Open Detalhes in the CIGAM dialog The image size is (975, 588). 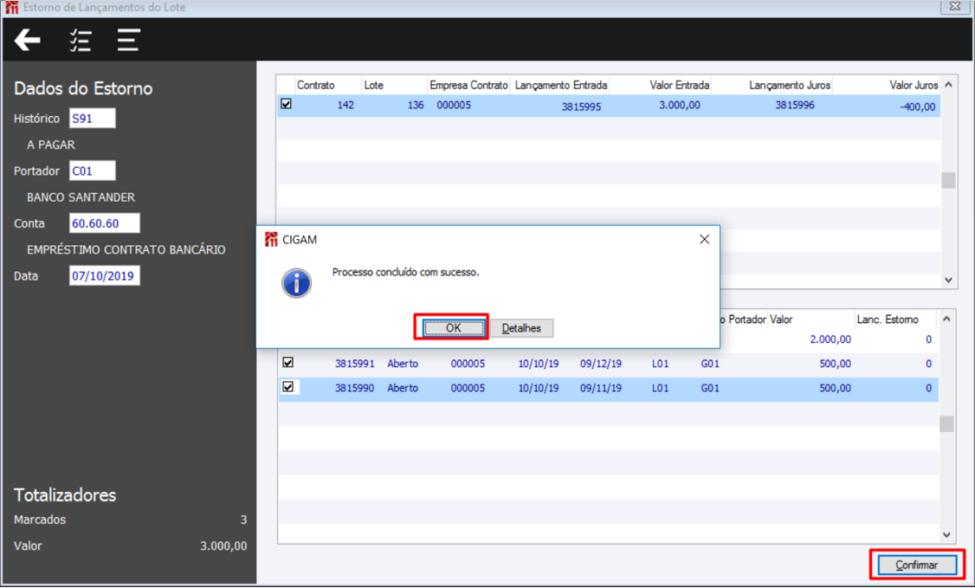click(x=521, y=328)
